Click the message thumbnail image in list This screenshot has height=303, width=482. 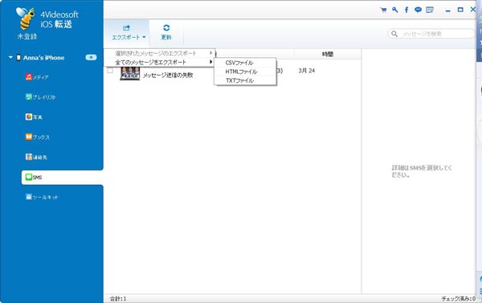[129, 73]
